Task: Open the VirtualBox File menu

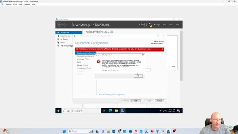Action: tap(2, 4)
